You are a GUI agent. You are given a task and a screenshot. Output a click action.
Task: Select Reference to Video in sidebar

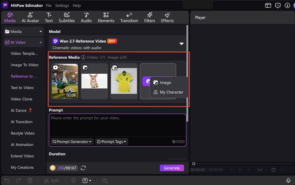(24, 76)
